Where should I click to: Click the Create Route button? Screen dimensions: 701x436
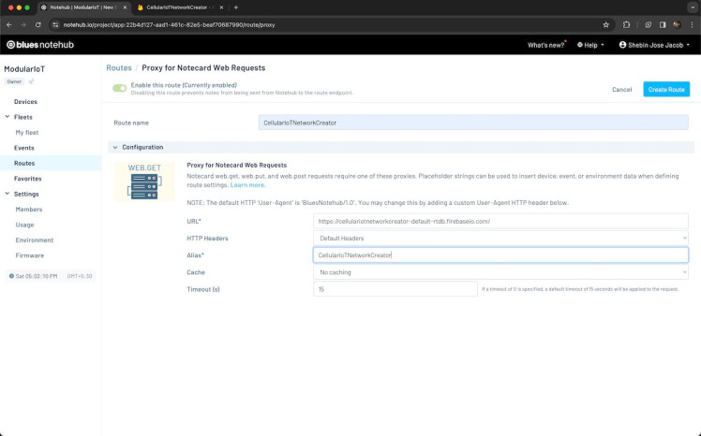click(x=666, y=89)
